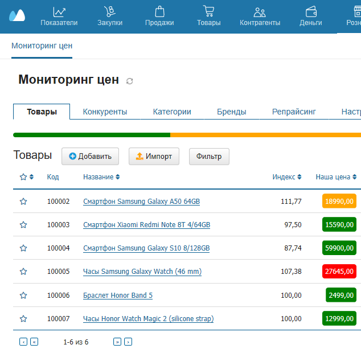Toggle the star for Samsung Galaxy S10
The image size is (361, 361).
pyautogui.click(x=23, y=248)
